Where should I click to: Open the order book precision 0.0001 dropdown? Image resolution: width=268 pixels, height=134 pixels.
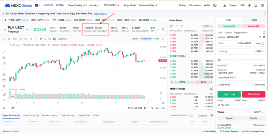click(206, 26)
